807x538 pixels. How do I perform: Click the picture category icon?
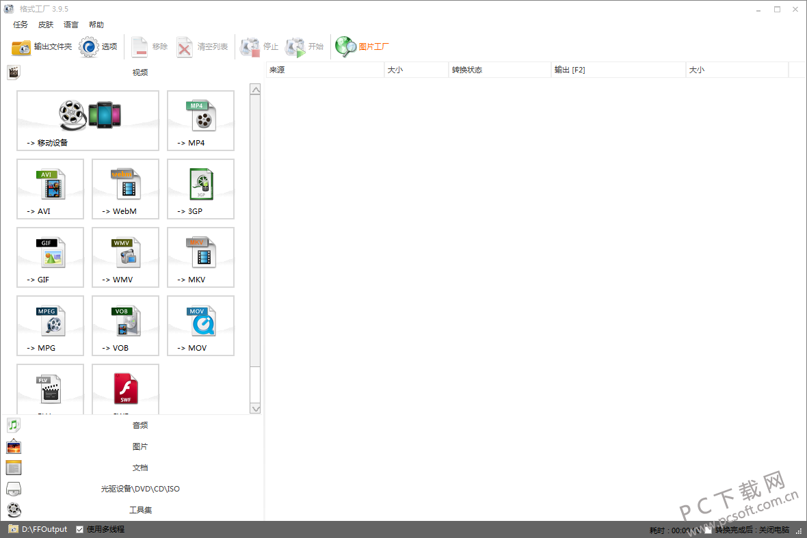click(14, 446)
